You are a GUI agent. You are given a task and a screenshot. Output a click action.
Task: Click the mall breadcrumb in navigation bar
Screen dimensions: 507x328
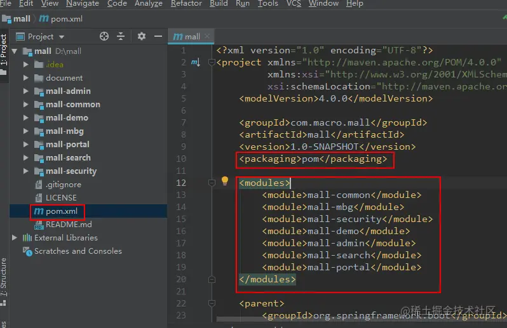[17, 19]
